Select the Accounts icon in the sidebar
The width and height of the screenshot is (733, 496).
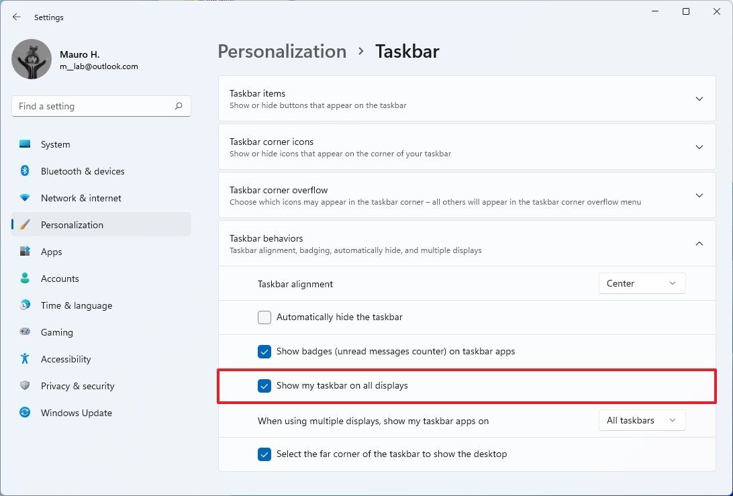pos(24,279)
